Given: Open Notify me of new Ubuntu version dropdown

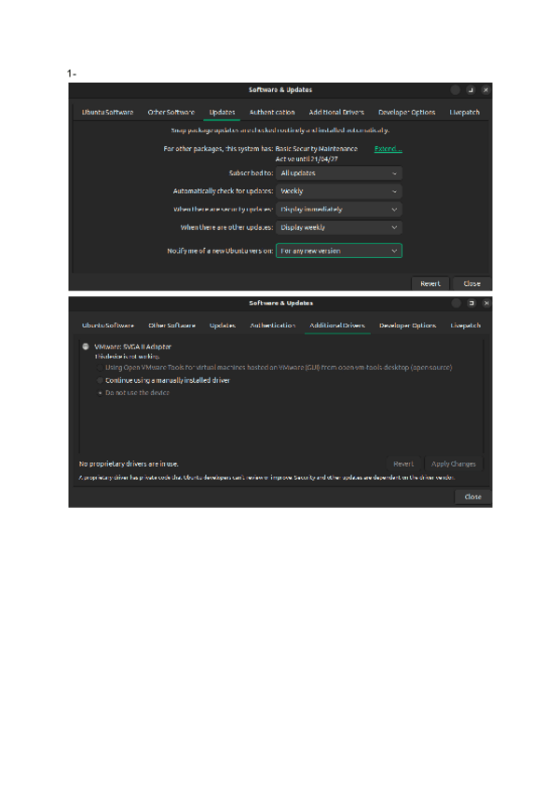Looking at the screenshot, I should [x=339, y=251].
